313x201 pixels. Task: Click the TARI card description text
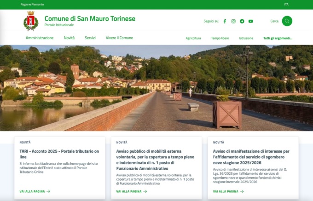coord(59,168)
